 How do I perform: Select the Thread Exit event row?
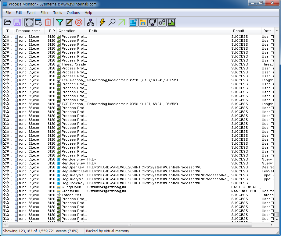click(138, 195)
